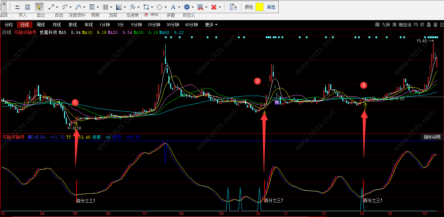Choose the line segment drawing tool

(51, 7)
